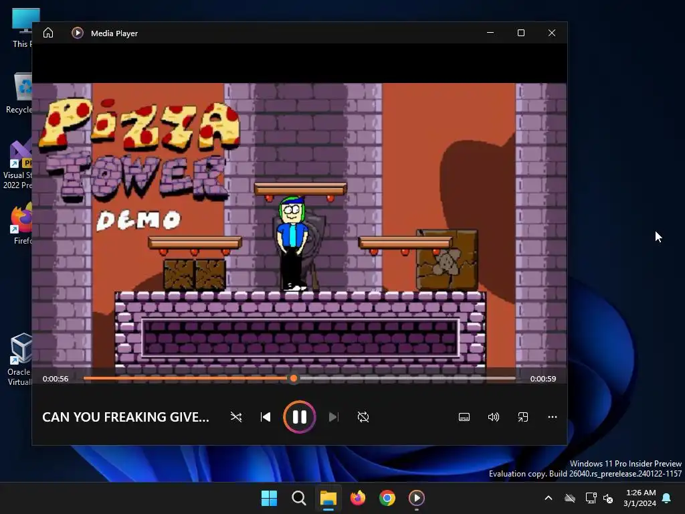The height and width of the screenshot is (514, 685).
Task: Click the elapsed time 0:00:56
Action: (x=56, y=379)
